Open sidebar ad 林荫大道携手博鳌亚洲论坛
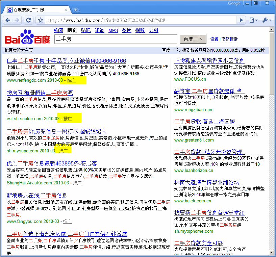 pyautogui.click(x=208, y=182)
